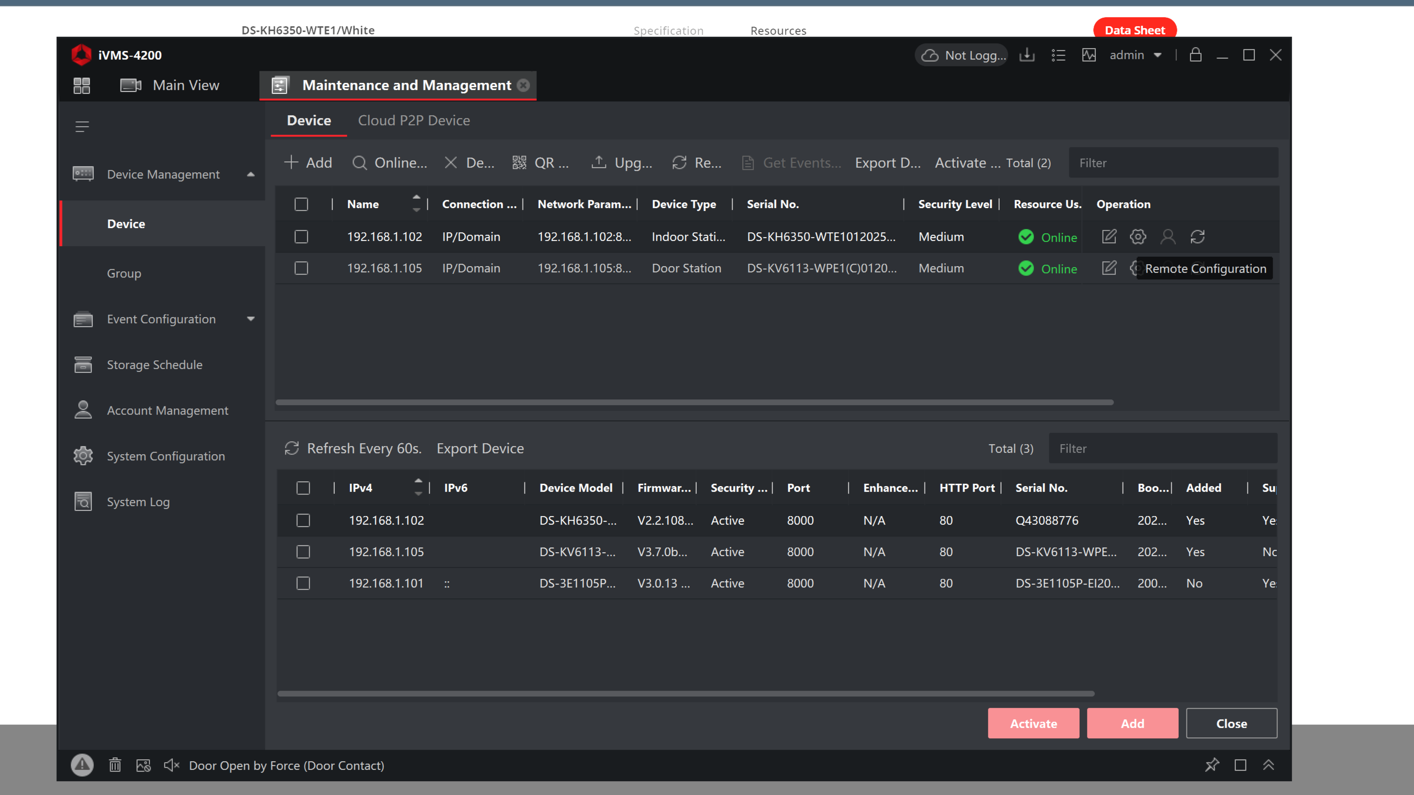Open Online device search toolbar button
This screenshot has height=795, width=1414.
[389, 163]
